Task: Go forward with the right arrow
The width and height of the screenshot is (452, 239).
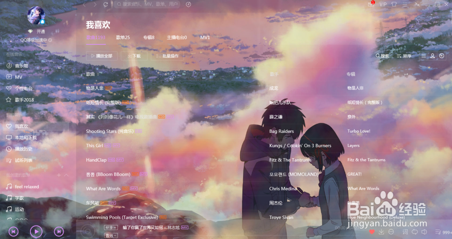Action: [x=95, y=5]
